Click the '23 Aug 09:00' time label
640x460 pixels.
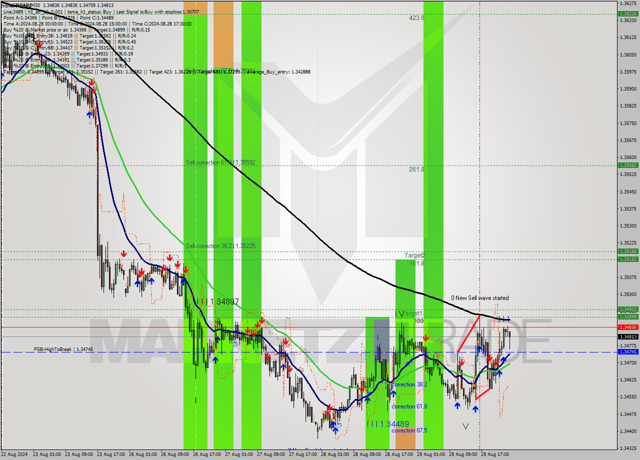[x=78, y=454]
